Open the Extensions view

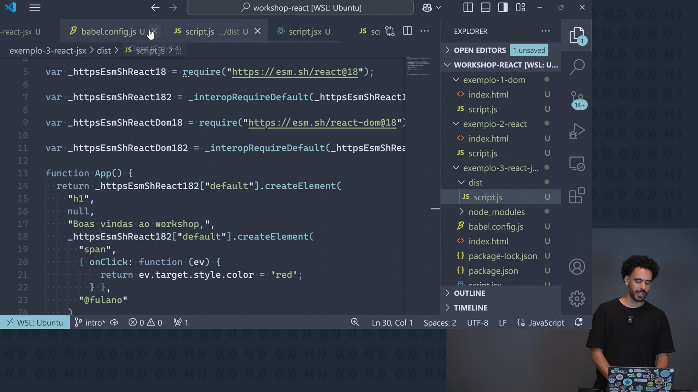coord(577,196)
